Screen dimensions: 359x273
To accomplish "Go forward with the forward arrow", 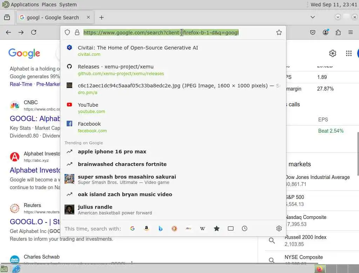I will coord(21,32).
